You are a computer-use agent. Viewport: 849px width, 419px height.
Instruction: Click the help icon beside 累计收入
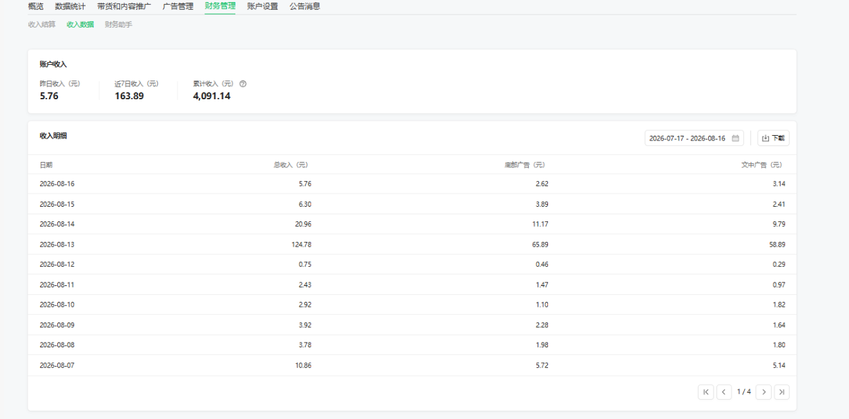243,84
